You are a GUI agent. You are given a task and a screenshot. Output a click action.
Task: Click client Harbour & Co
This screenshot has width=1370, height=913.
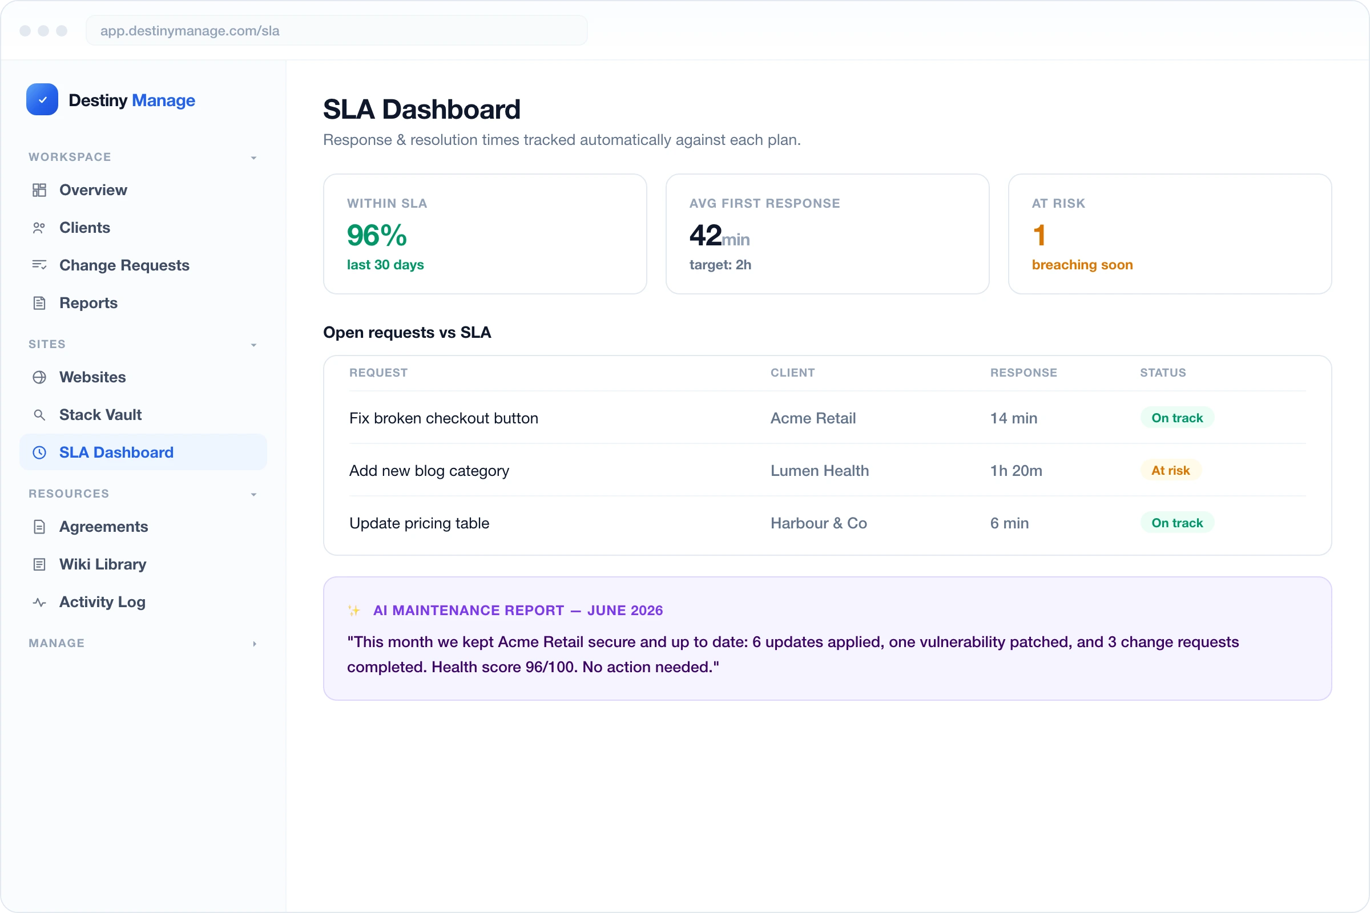coord(819,523)
